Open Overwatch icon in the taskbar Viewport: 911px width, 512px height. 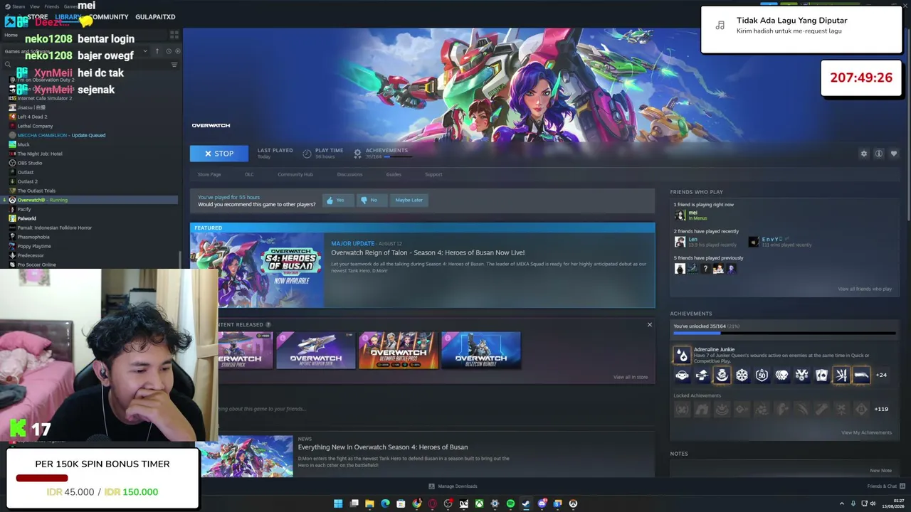tap(573, 503)
